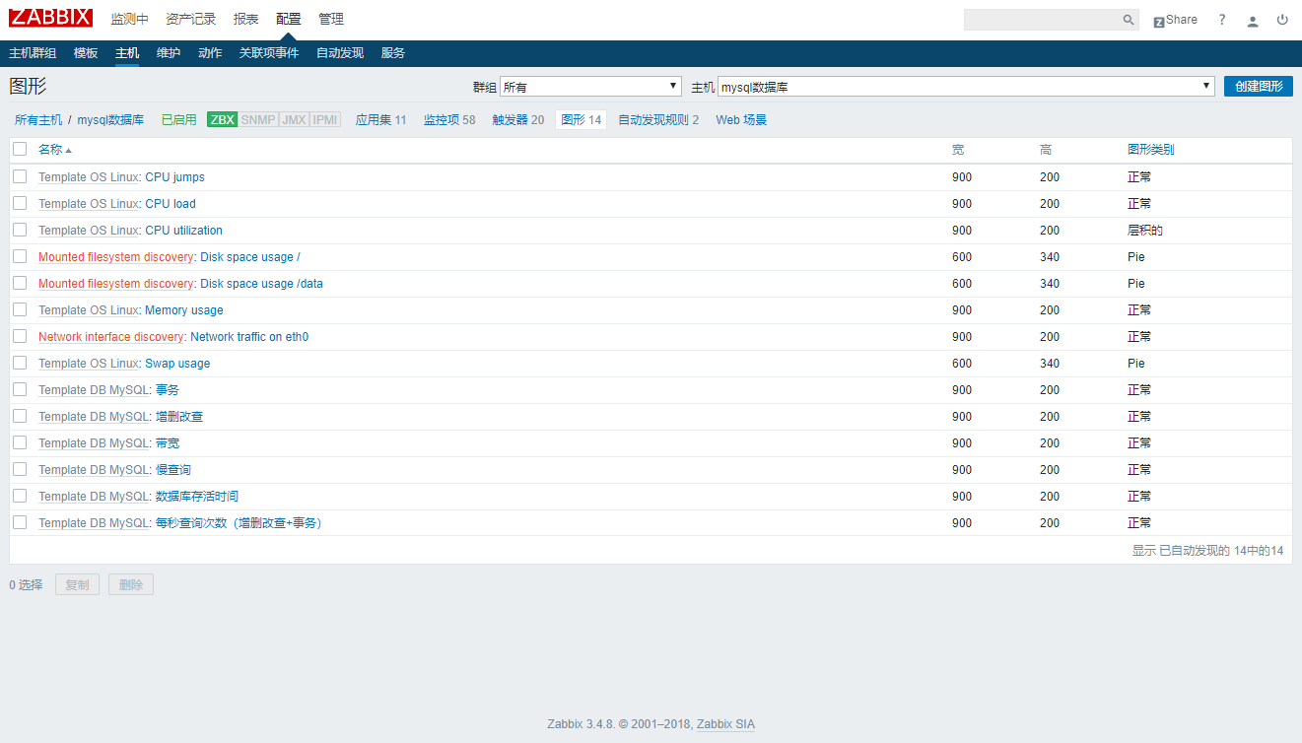This screenshot has height=743, width=1302.
Task: Switch to 应用集 11 tab
Action: tap(380, 120)
